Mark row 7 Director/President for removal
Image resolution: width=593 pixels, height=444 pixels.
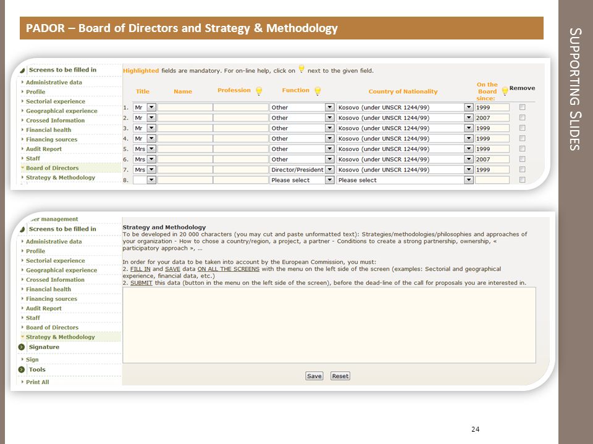(x=523, y=170)
